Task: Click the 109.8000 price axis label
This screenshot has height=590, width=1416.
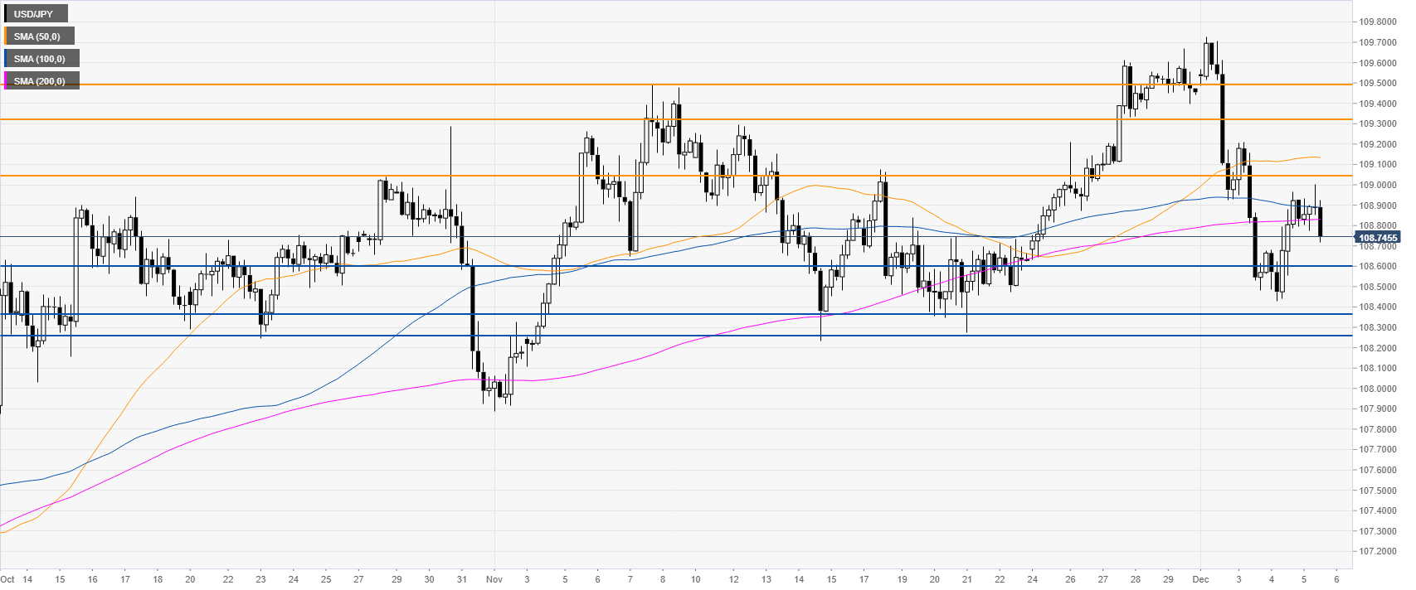Action: pos(1375,22)
